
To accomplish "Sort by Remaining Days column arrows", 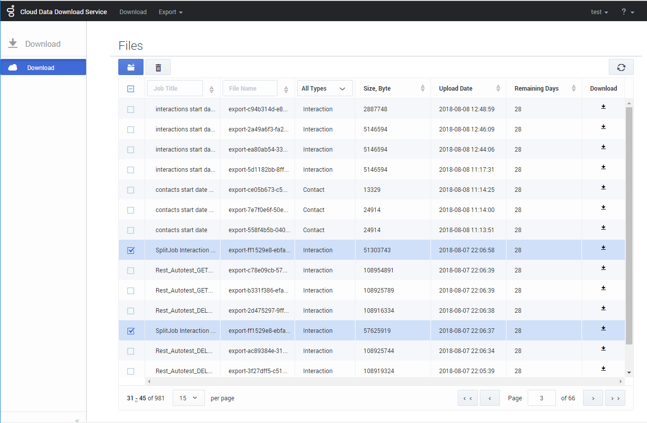I will click(x=573, y=89).
